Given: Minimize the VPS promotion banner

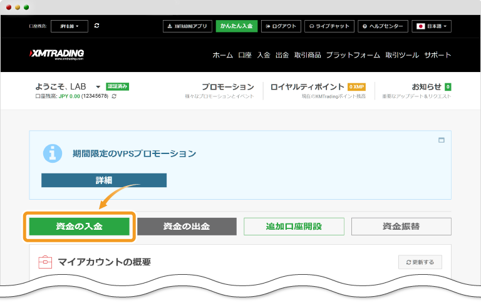Looking at the screenshot, I should point(442,140).
